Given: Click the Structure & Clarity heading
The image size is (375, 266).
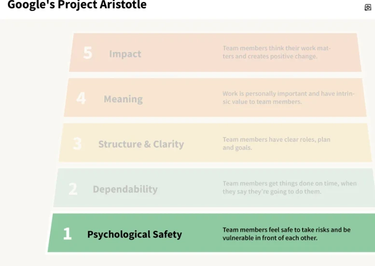Looking at the screenshot, I should (x=141, y=144).
